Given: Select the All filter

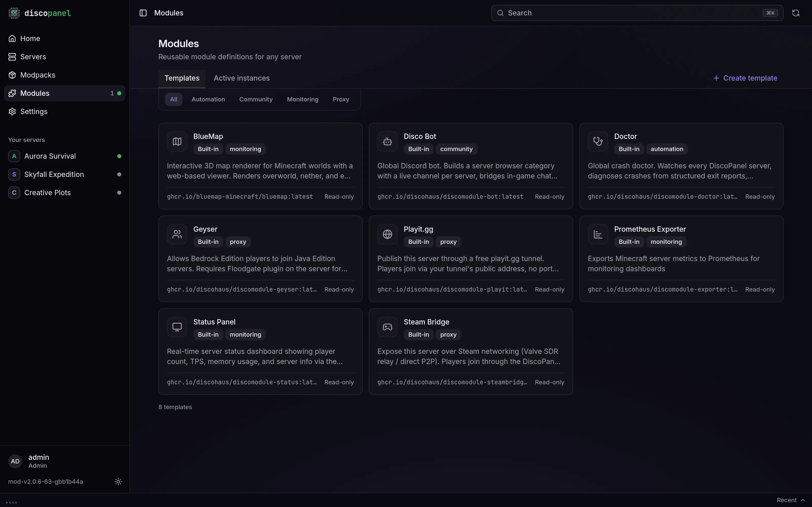Looking at the screenshot, I should tap(174, 99).
